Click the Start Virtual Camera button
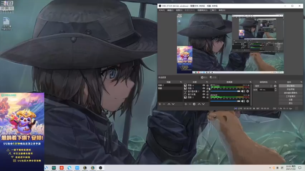Viewport: 305px width, 171px height. tap(291, 93)
